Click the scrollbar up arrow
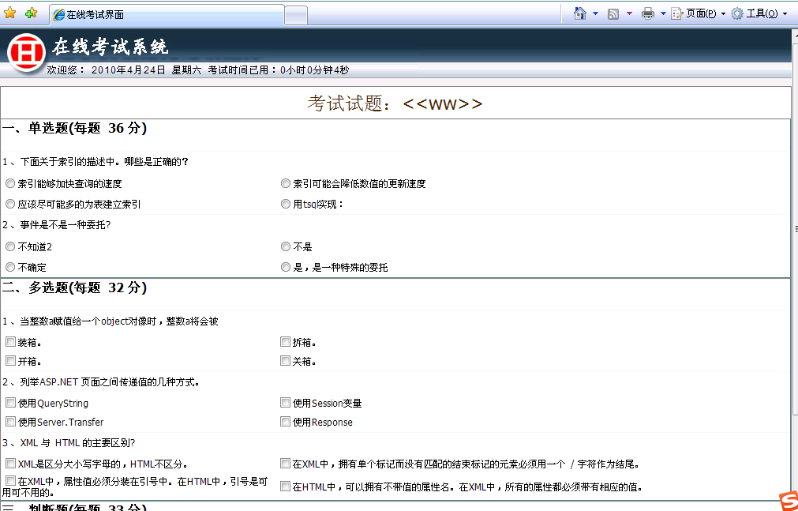 coord(794,35)
